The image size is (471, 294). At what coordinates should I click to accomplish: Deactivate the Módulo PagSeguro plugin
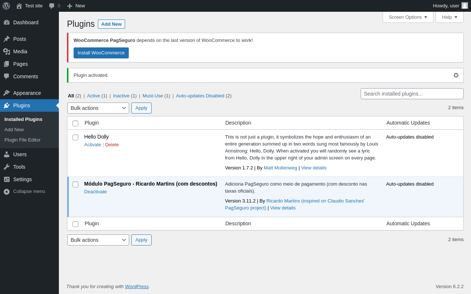click(95, 192)
